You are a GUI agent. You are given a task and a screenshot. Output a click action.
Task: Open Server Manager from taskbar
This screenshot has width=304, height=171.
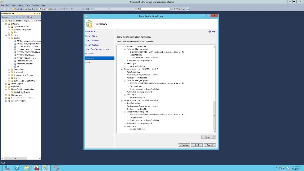click(x=7, y=168)
